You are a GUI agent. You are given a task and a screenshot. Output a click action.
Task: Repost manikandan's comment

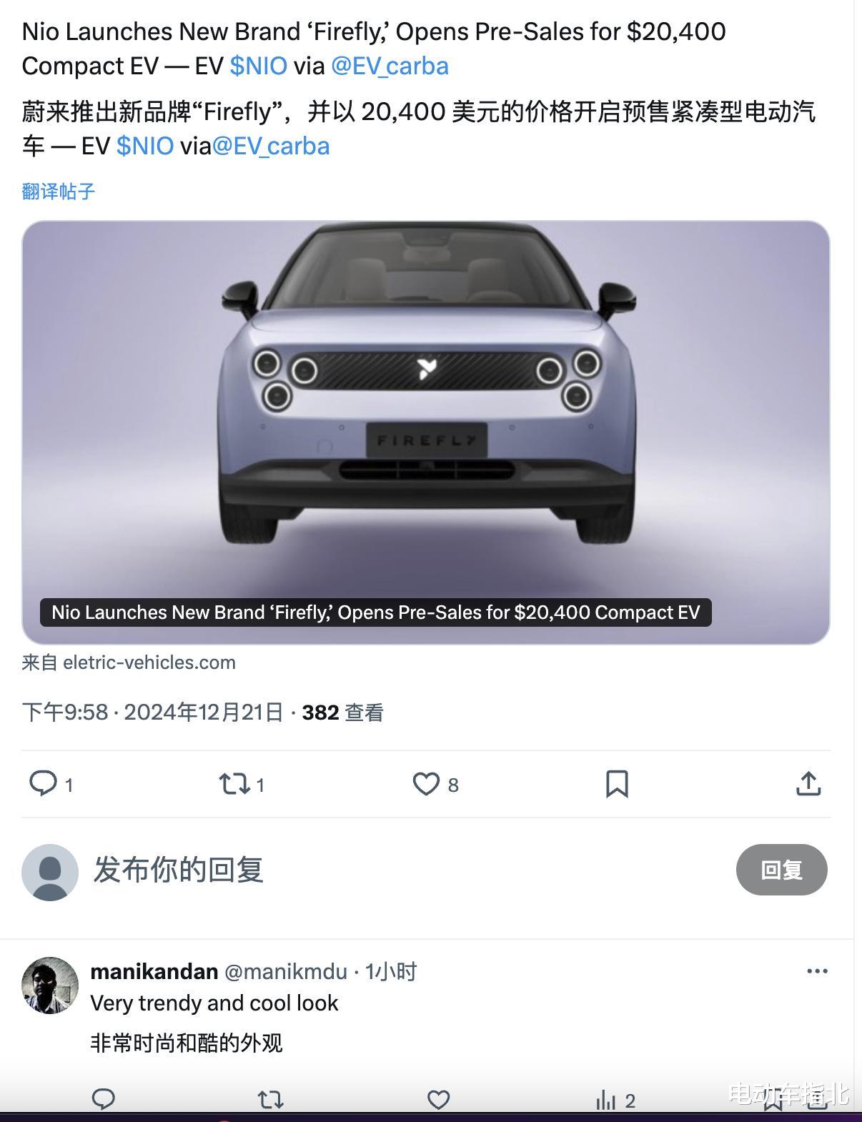pos(271,1099)
